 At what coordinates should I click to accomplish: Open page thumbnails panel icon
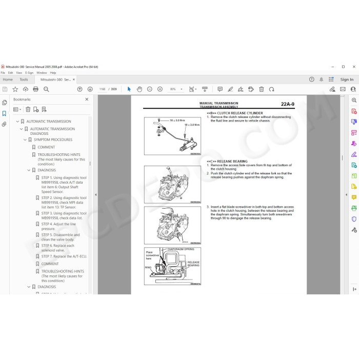pyautogui.click(x=4, y=103)
